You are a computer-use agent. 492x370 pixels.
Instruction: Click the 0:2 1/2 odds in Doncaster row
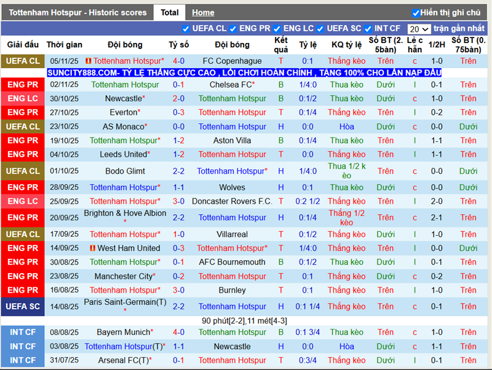click(307, 201)
